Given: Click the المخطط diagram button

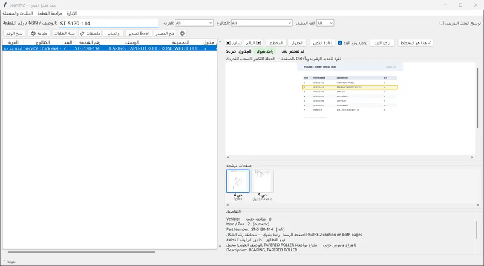Looking at the screenshot, I should [x=276, y=43].
